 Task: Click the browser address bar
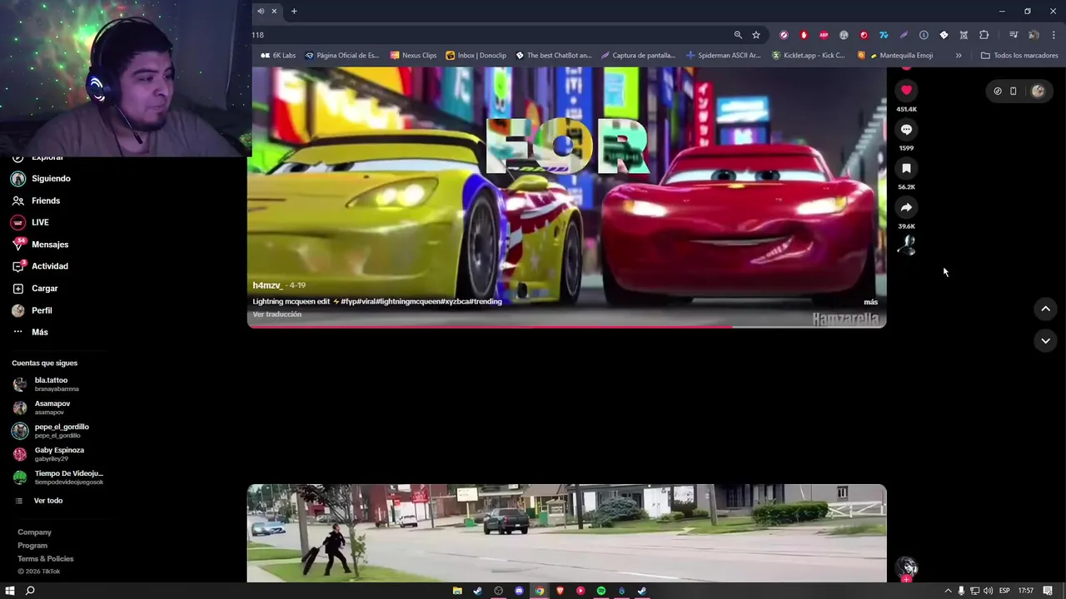coord(491,35)
